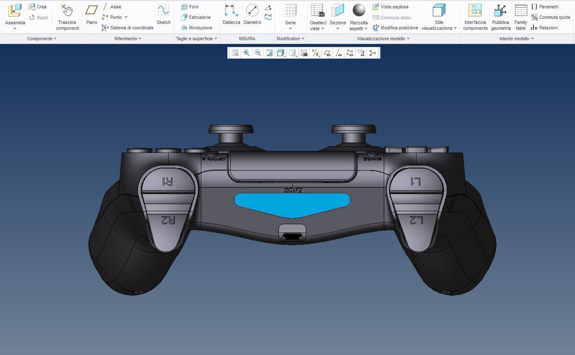
Task: Expand the Raccolta aspetti dropdown
Action: point(366,29)
